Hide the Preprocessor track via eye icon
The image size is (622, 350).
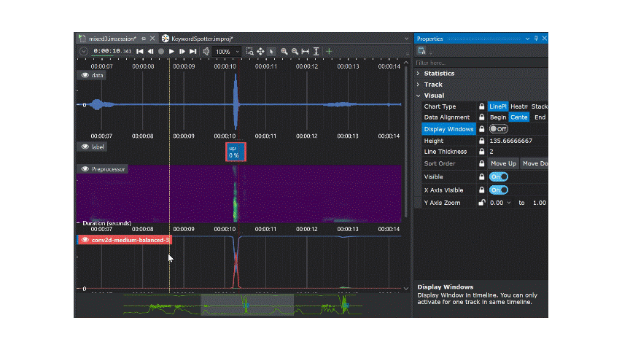point(85,169)
